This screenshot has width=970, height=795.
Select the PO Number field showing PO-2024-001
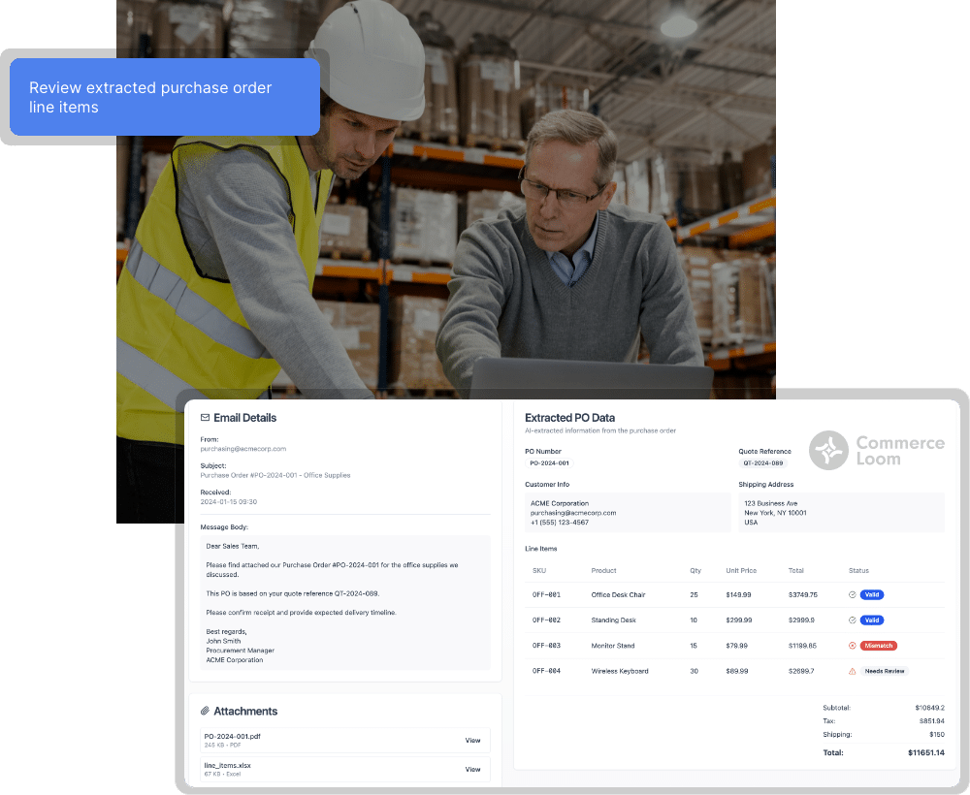549,463
